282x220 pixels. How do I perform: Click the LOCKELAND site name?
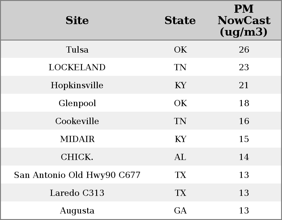77,67
